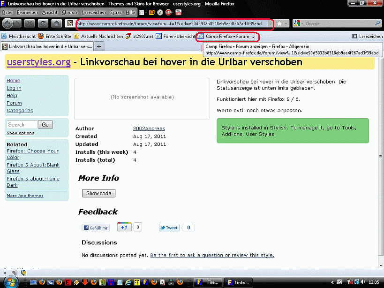
Task: Open the Adblock Plus icon in the menu bar
Action: tap(168, 12)
